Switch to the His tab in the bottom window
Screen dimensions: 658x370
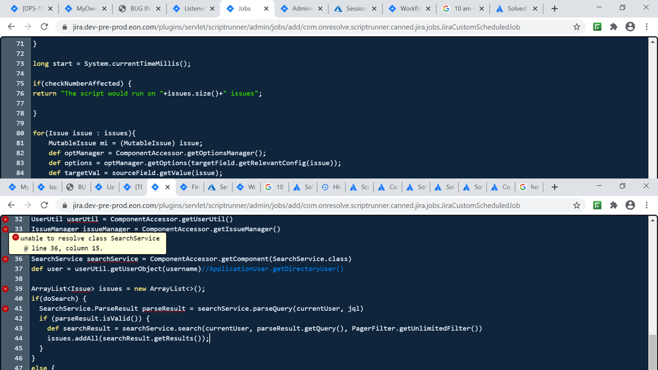[331, 187]
